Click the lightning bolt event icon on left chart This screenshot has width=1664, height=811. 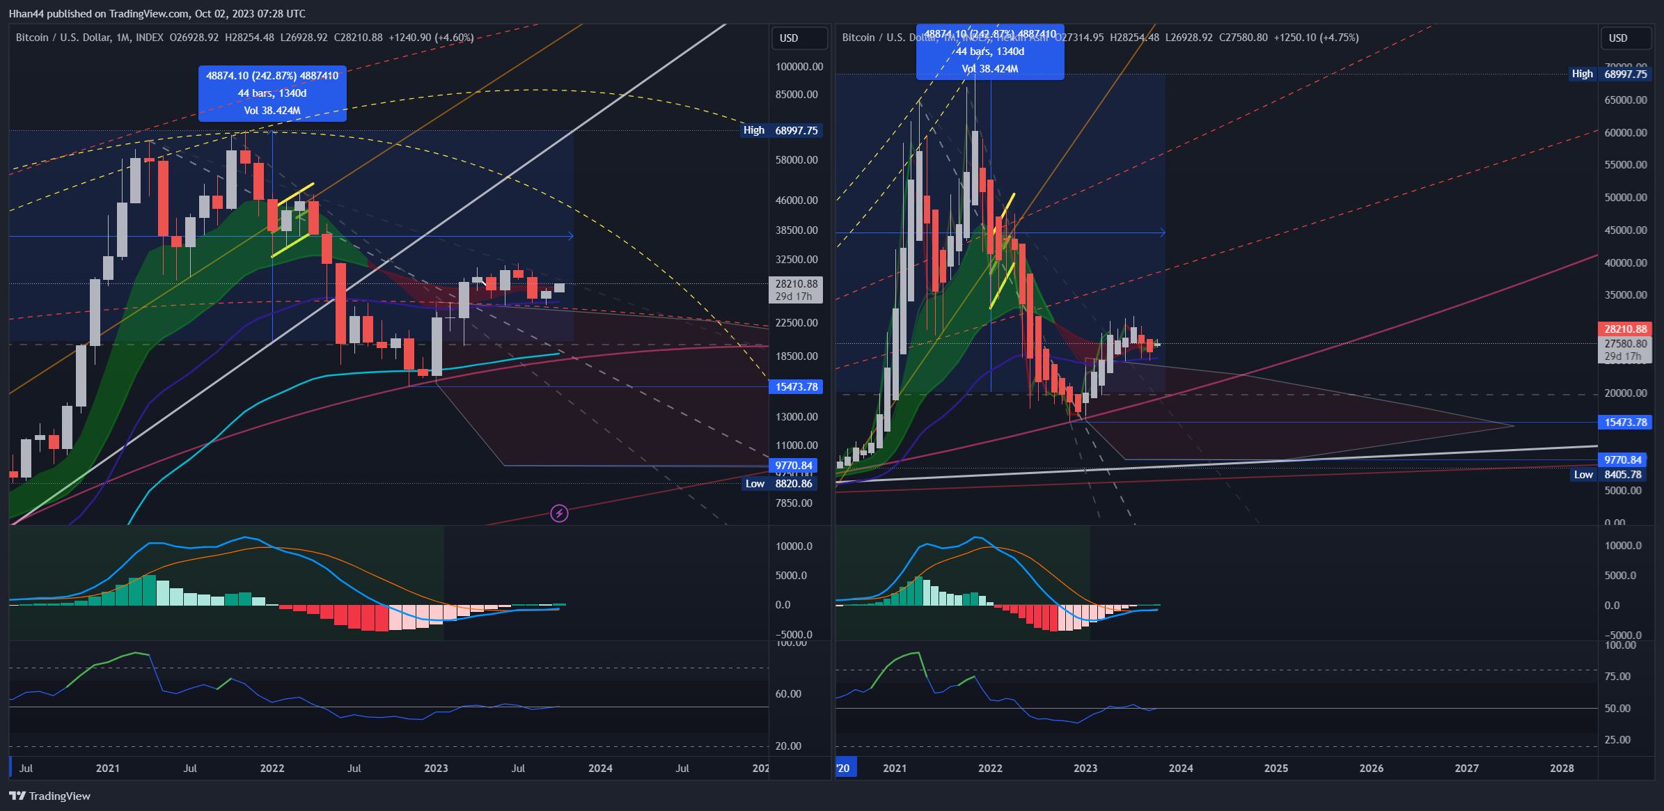pos(559,514)
